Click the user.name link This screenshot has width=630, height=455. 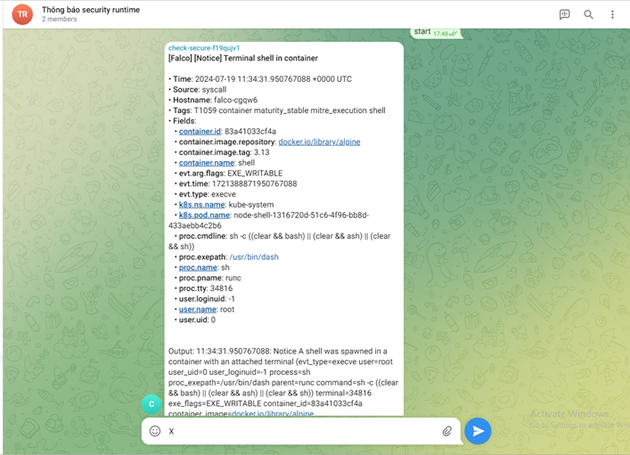198,309
